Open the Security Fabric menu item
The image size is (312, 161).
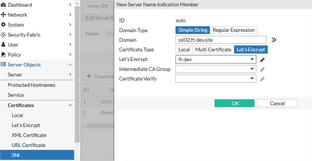pyautogui.click(x=37, y=34)
